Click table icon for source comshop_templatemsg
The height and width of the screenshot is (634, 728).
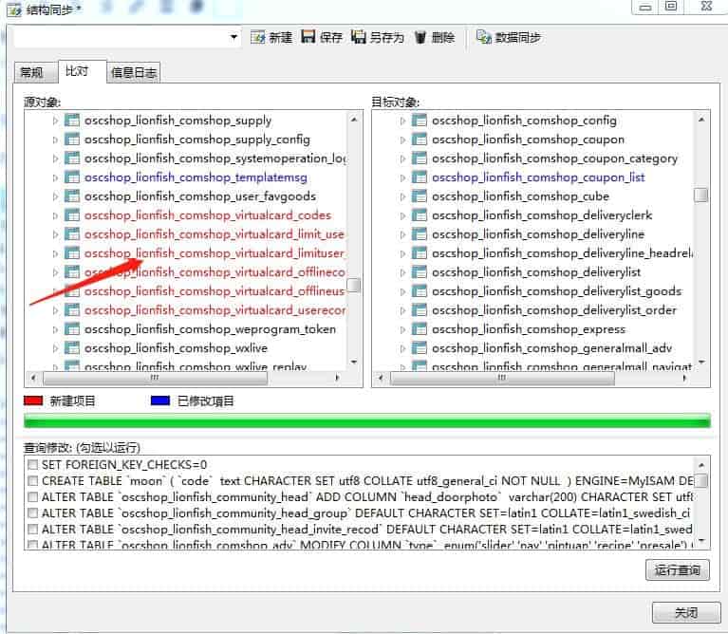click(x=72, y=177)
